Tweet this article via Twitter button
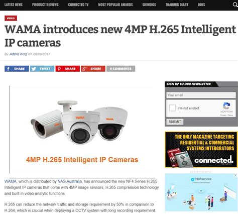Viewport: 238px width, 214px height. point(42,69)
